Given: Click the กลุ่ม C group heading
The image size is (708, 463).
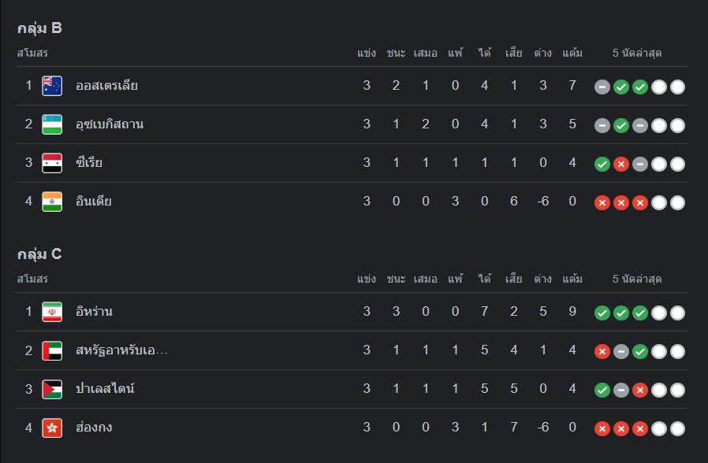Looking at the screenshot, I should point(39,254).
